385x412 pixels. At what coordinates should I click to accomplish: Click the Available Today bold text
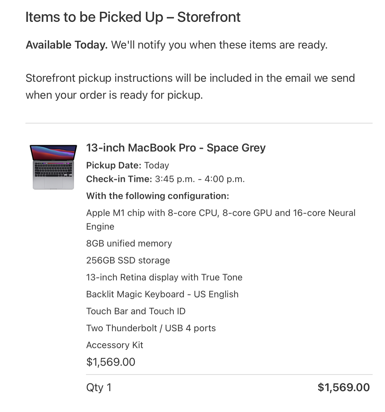66,45
